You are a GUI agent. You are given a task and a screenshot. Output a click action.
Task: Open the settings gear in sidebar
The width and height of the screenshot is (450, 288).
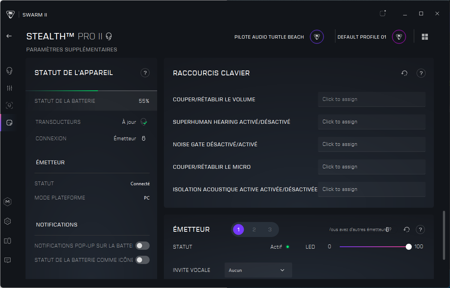[x=7, y=221]
